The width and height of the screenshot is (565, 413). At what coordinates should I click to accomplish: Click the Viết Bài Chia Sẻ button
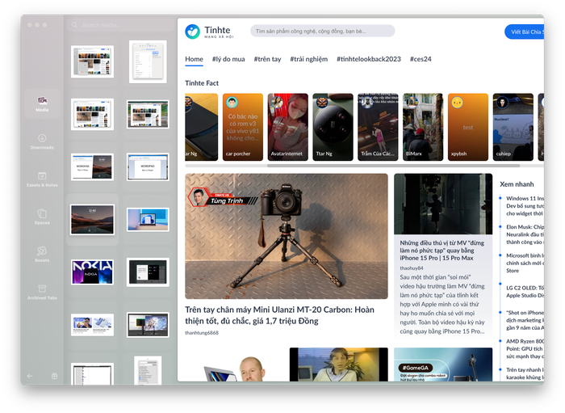(x=525, y=32)
